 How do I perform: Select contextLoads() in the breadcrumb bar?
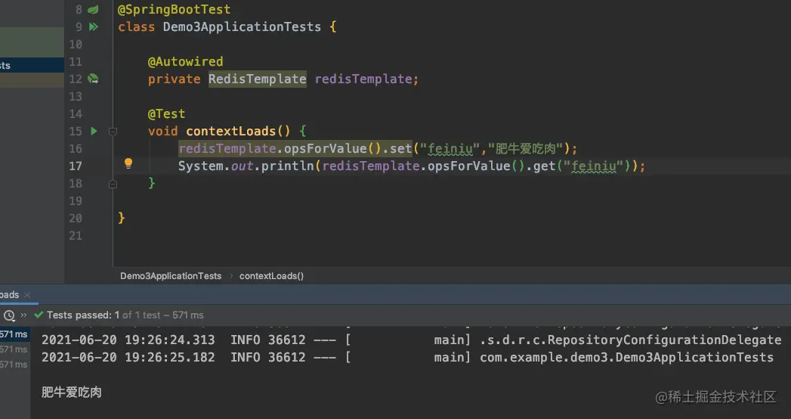coord(271,276)
